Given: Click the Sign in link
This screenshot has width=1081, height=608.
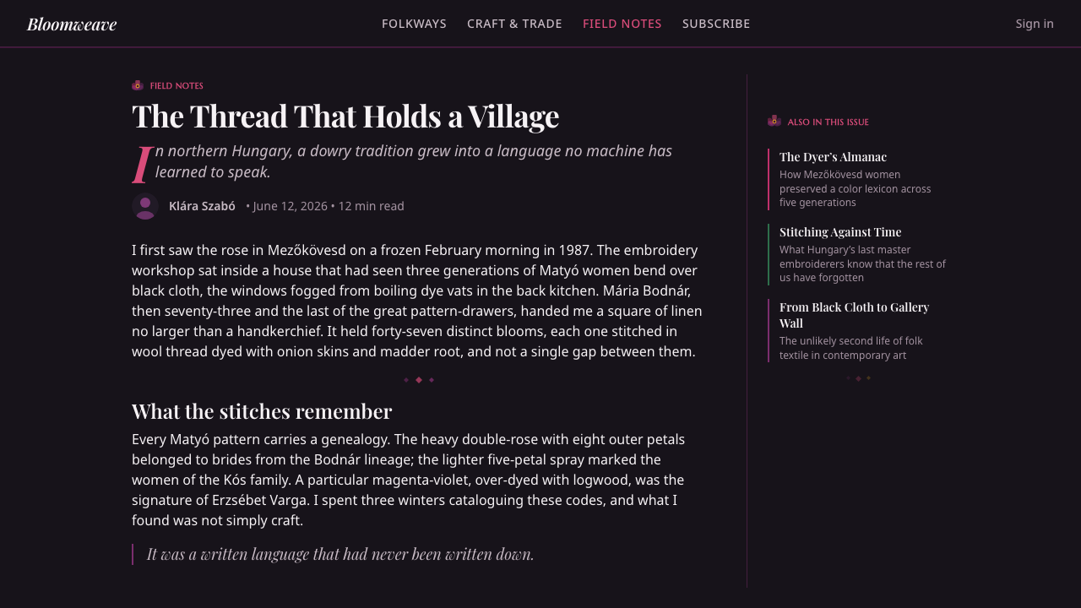Looking at the screenshot, I should 1035,24.
